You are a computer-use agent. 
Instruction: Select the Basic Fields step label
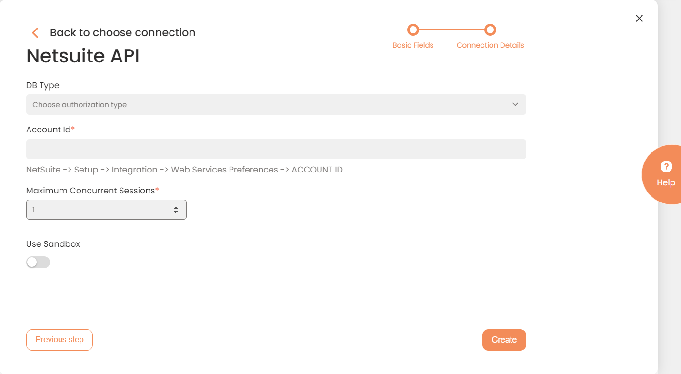[x=413, y=45]
